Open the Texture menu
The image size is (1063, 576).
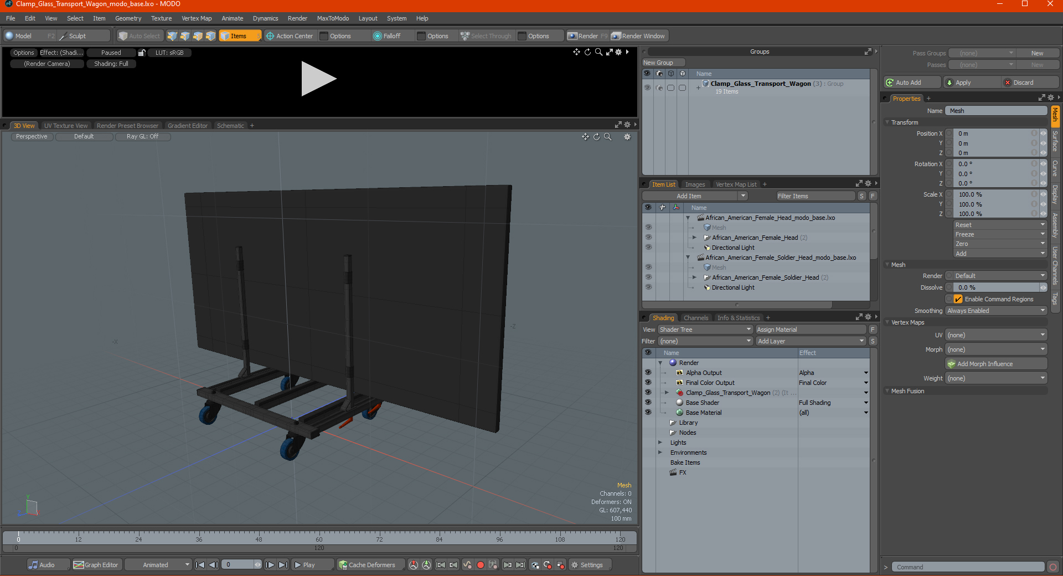161,18
